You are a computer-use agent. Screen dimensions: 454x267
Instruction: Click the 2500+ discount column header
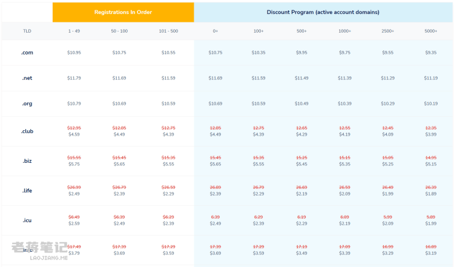coord(387,31)
